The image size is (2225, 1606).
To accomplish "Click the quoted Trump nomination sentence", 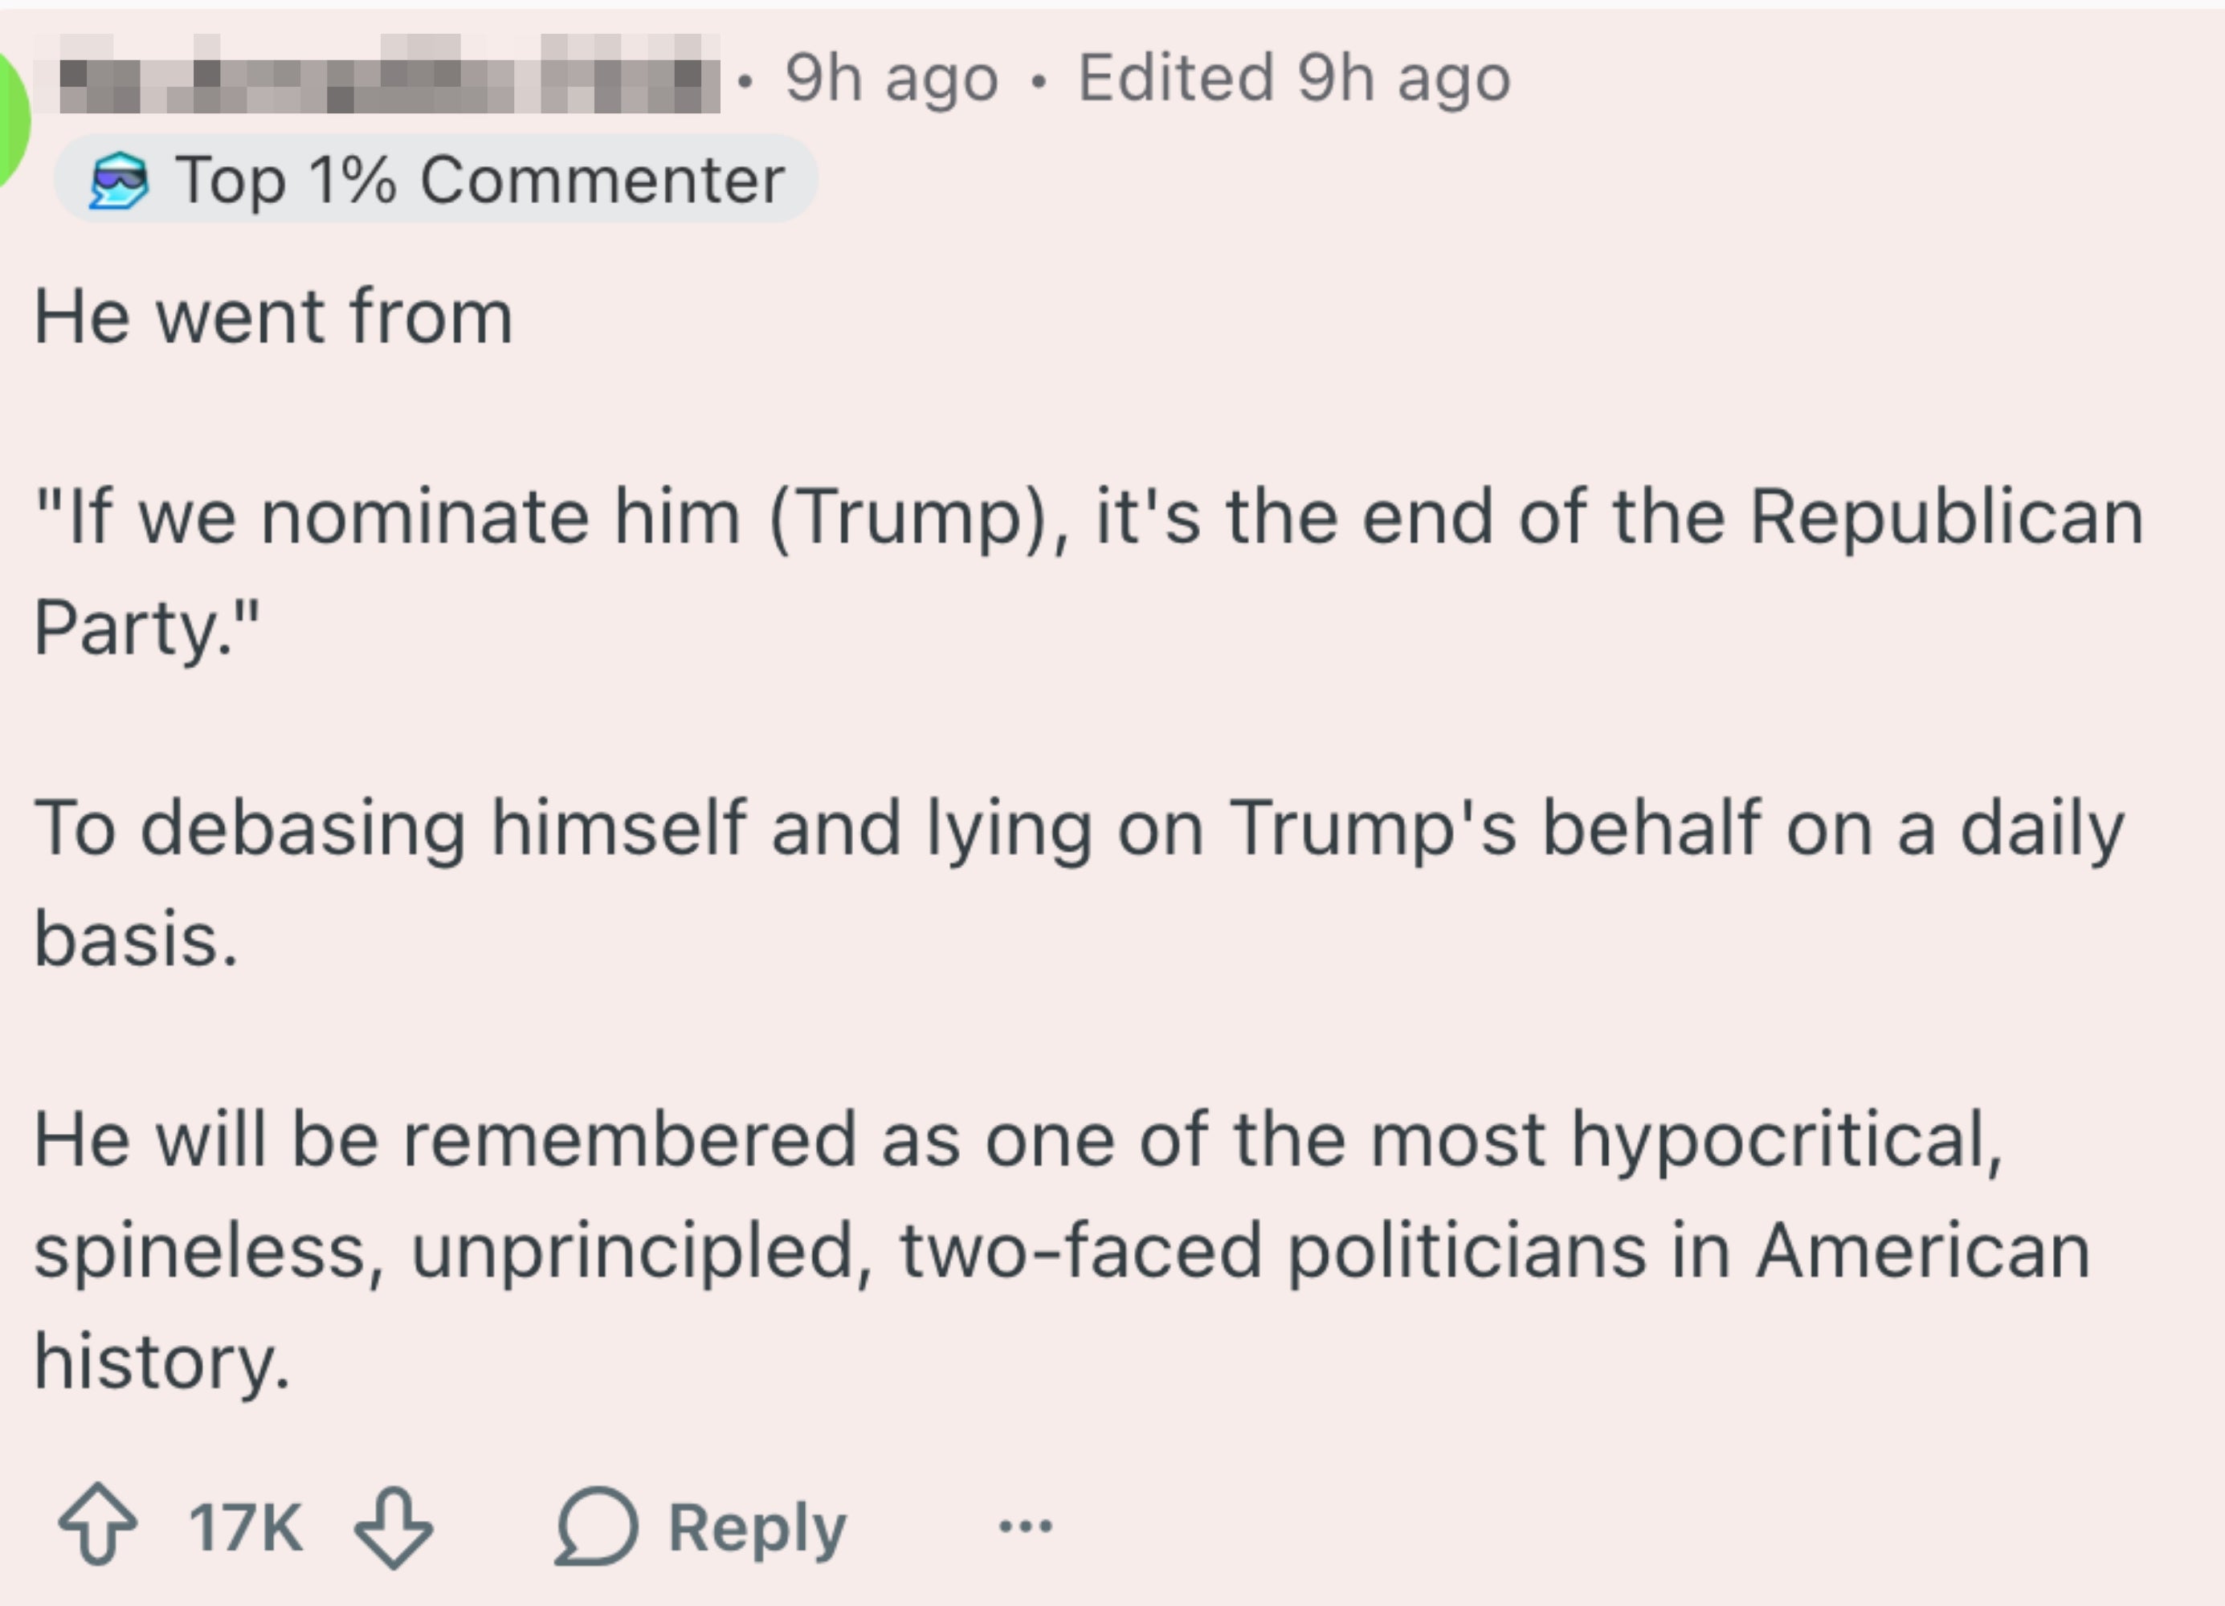I will 1089,572.
